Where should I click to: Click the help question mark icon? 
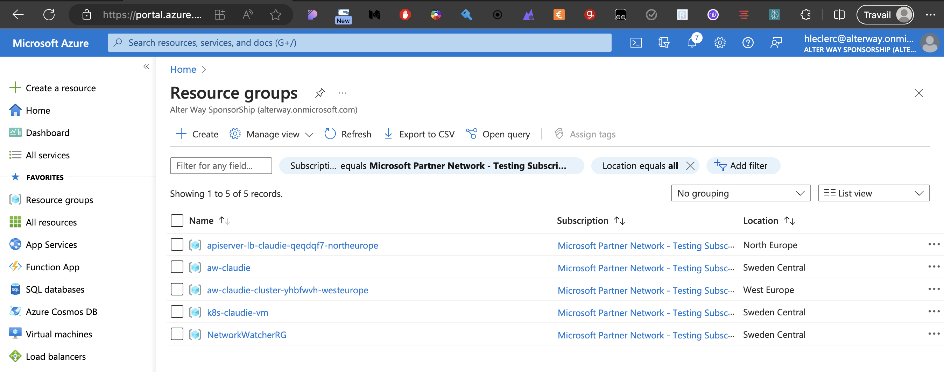pos(748,43)
